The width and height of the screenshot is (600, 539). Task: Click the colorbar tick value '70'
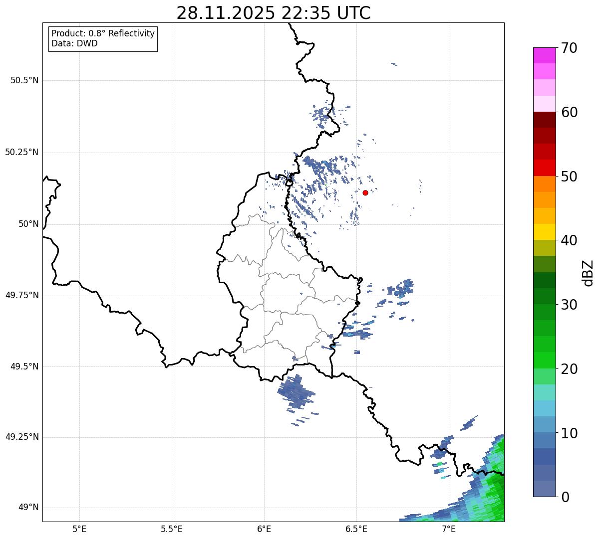click(x=569, y=48)
